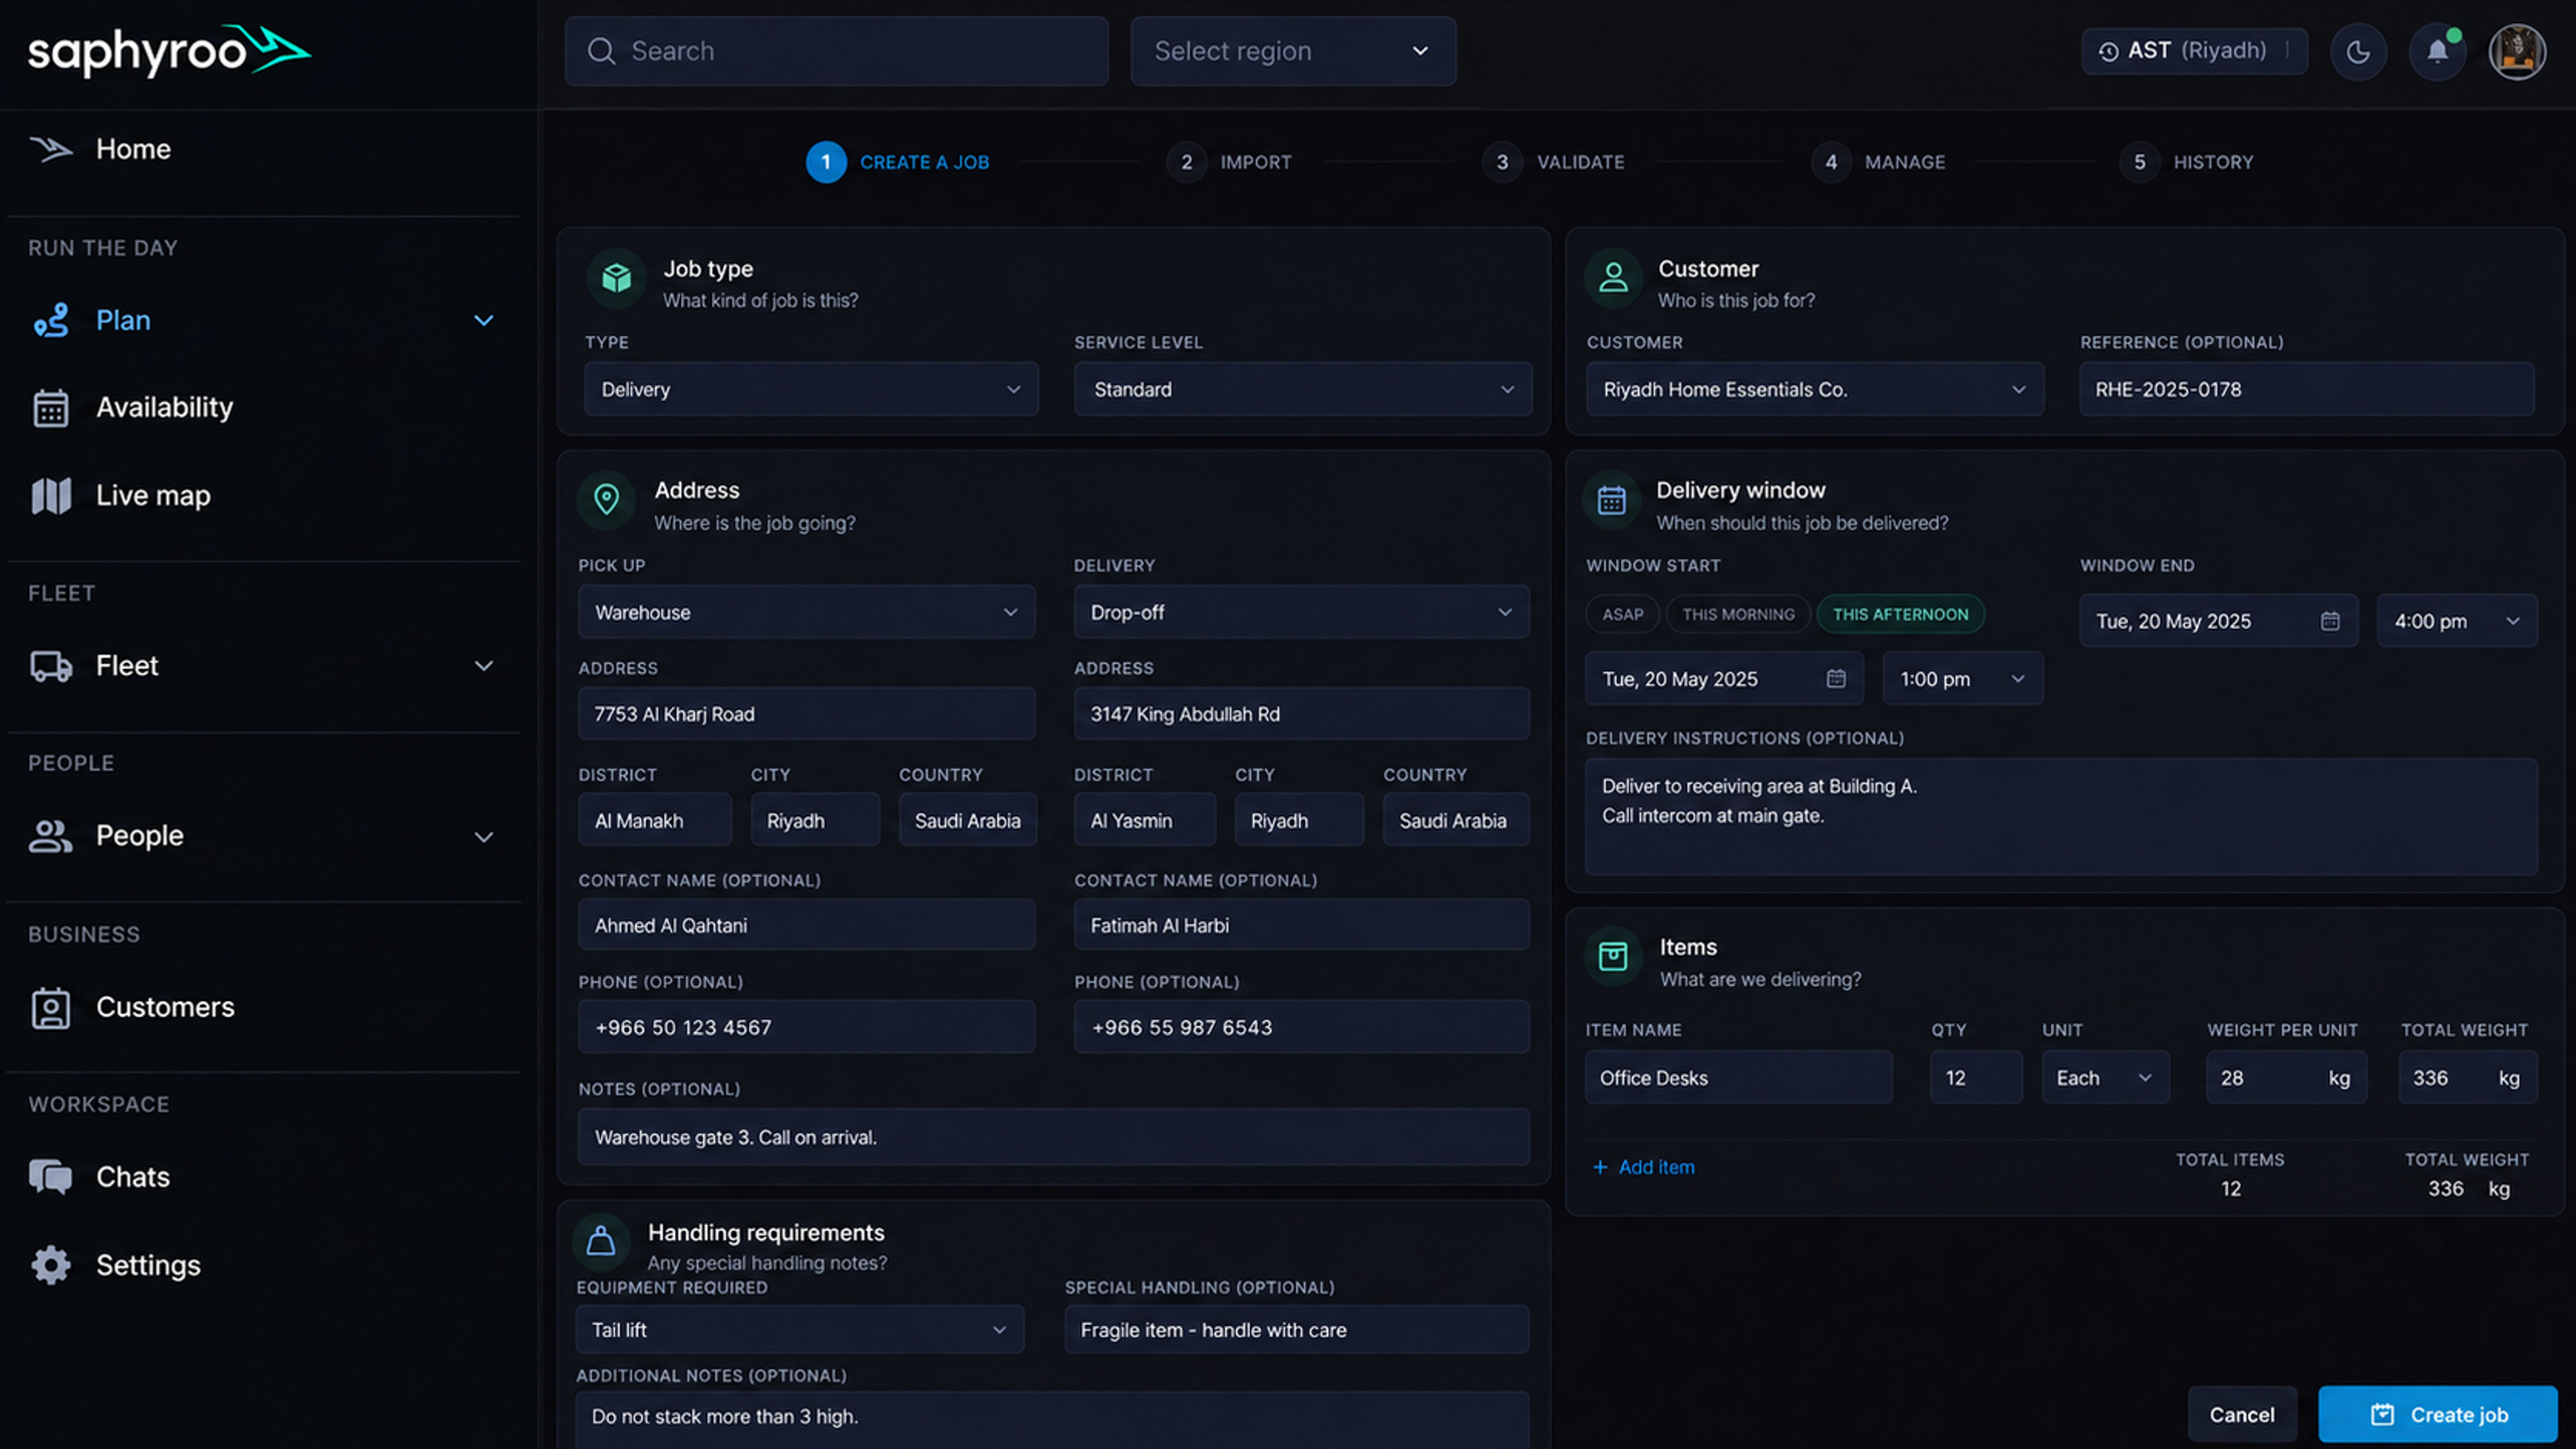Click the Saphyroo logo
The height and width of the screenshot is (1449, 2576).
(169, 51)
